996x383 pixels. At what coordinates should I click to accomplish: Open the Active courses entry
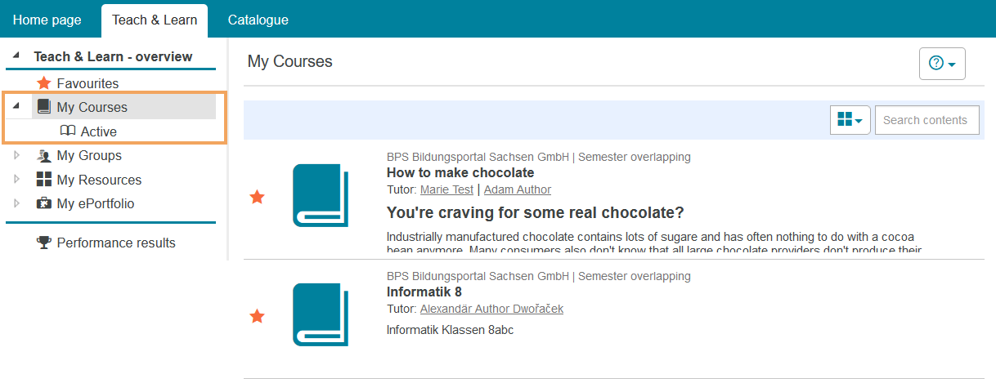point(98,131)
